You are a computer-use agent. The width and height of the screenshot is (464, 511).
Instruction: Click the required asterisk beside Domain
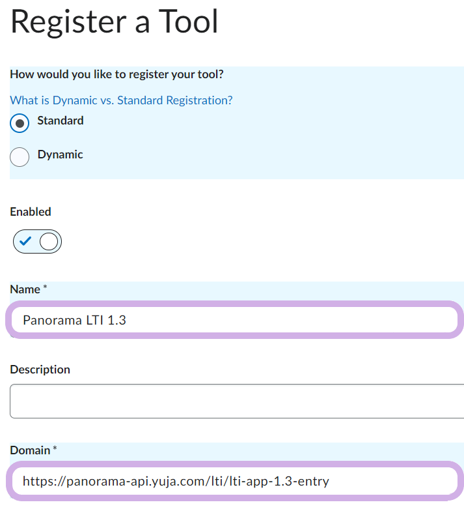click(x=55, y=450)
